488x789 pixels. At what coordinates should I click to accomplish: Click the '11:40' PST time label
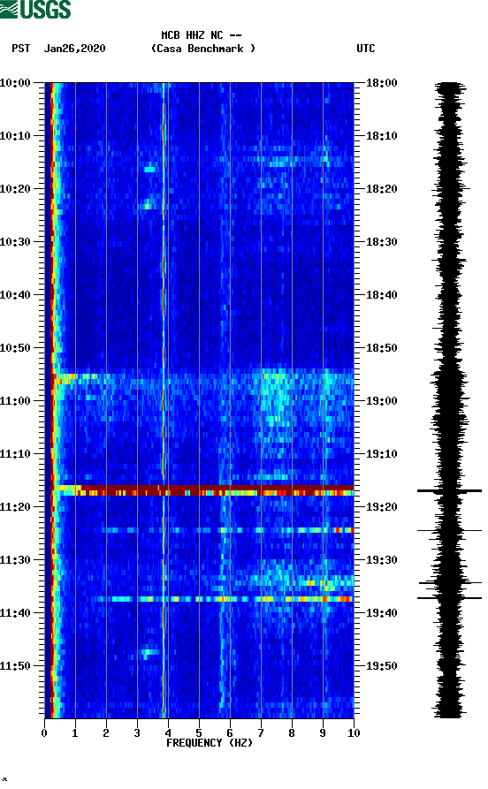15,613
